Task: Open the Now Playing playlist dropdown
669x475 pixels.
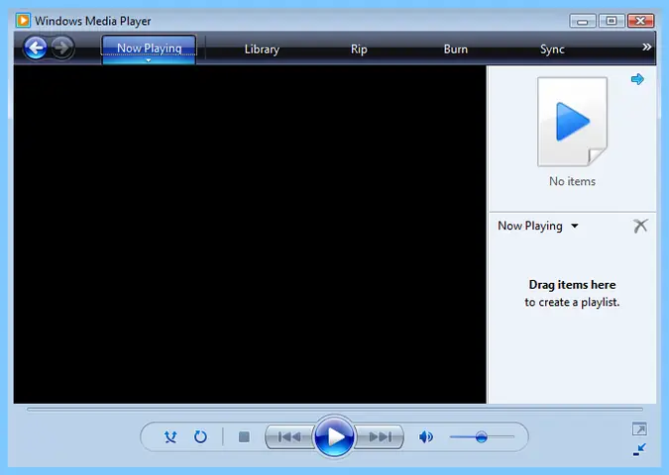Action: point(575,226)
